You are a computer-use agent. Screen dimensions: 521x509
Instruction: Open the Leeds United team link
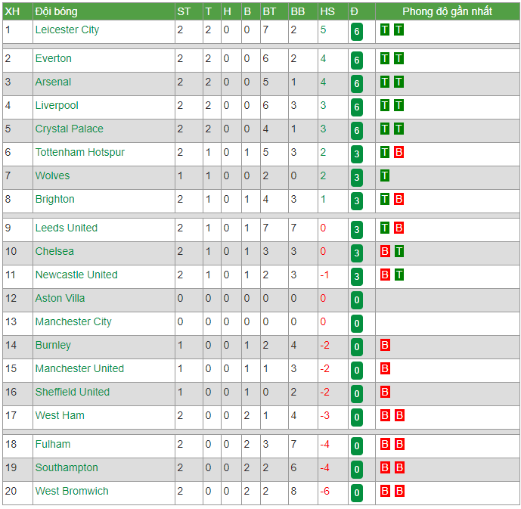tap(67, 228)
